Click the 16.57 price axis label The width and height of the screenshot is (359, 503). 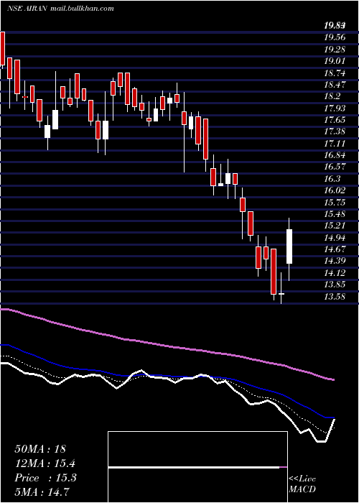[335, 167]
